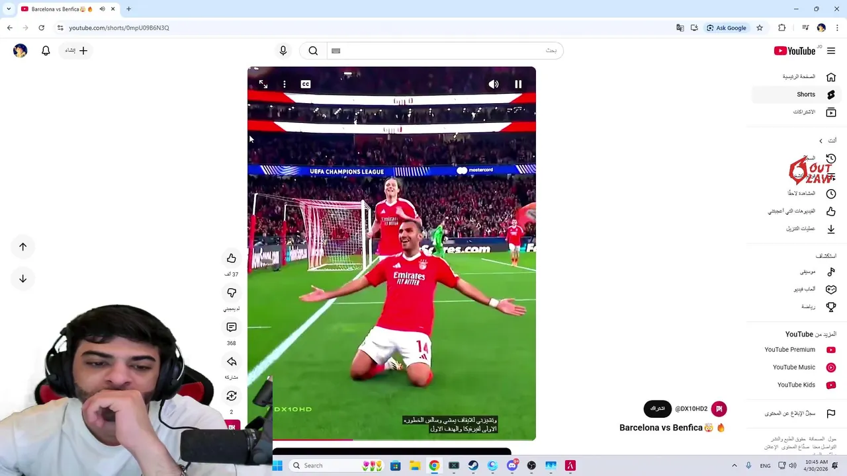Viewport: 847px width, 476px height.
Task: Reload the page in Chrome
Action: (41, 28)
